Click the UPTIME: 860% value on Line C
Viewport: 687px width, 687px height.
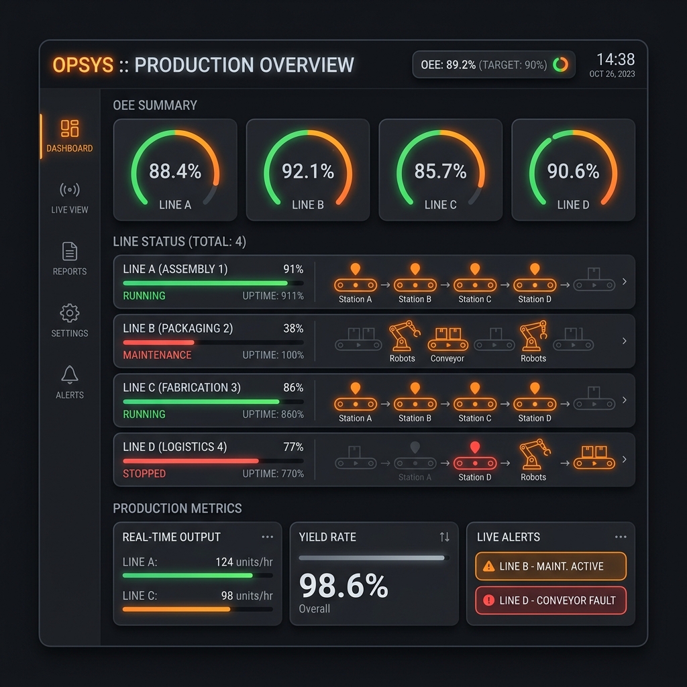click(x=273, y=414)
